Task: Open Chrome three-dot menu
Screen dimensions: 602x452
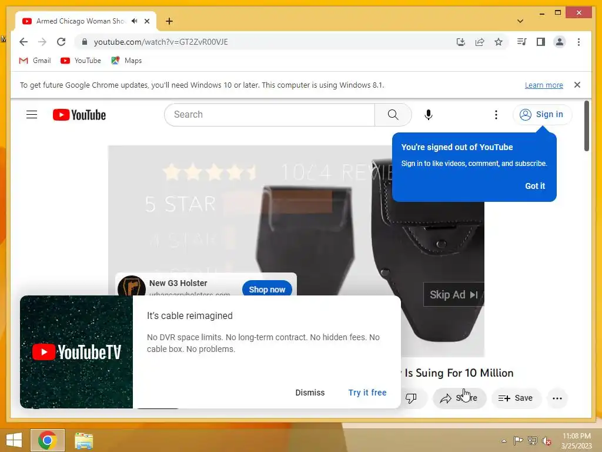Action: 578,42
